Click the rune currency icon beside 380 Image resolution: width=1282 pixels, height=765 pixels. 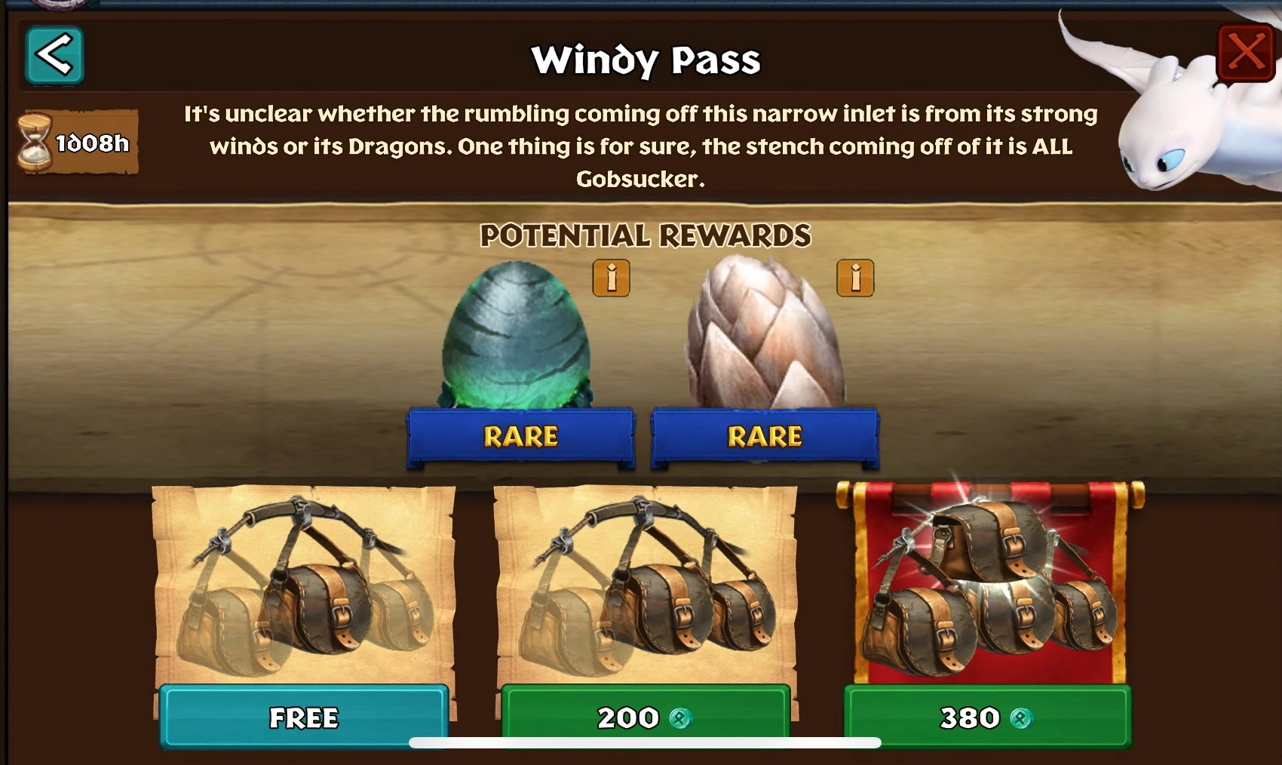coord(1021,717)
